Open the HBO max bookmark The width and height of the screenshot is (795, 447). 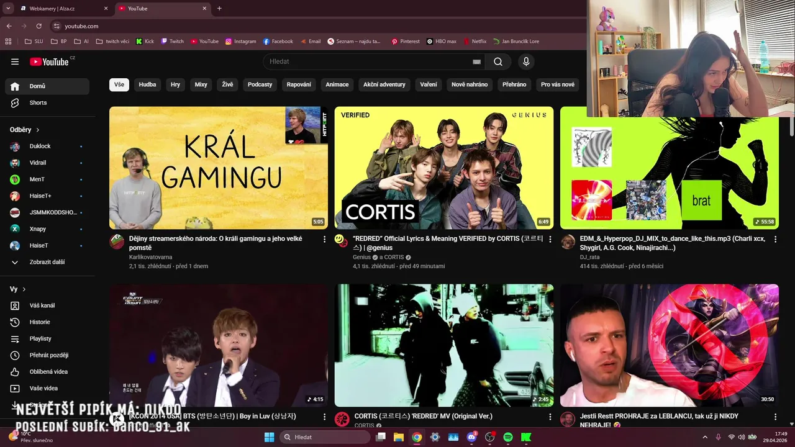pos(441,42)
